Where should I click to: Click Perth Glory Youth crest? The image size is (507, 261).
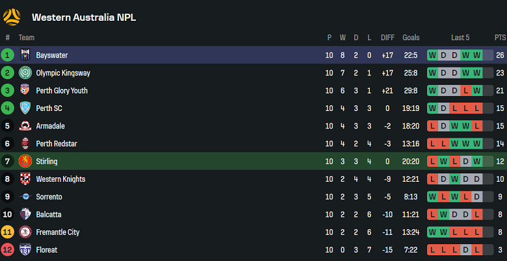pyautogui.click(x=25, y=90)
